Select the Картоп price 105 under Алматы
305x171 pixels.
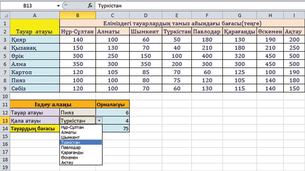[112, 72]
